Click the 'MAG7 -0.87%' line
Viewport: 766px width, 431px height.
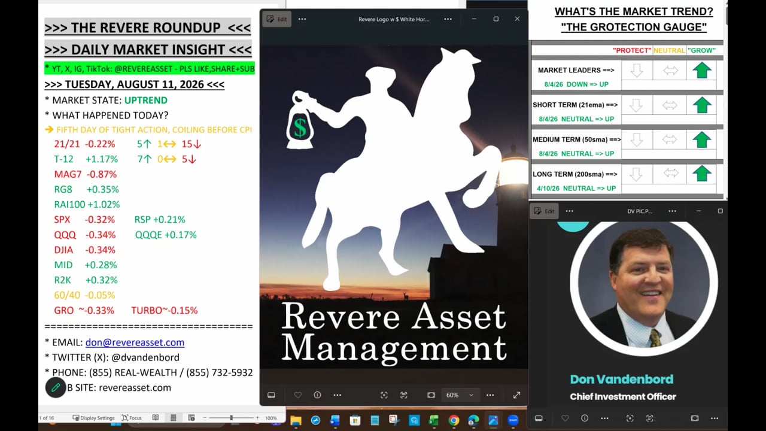85,174
